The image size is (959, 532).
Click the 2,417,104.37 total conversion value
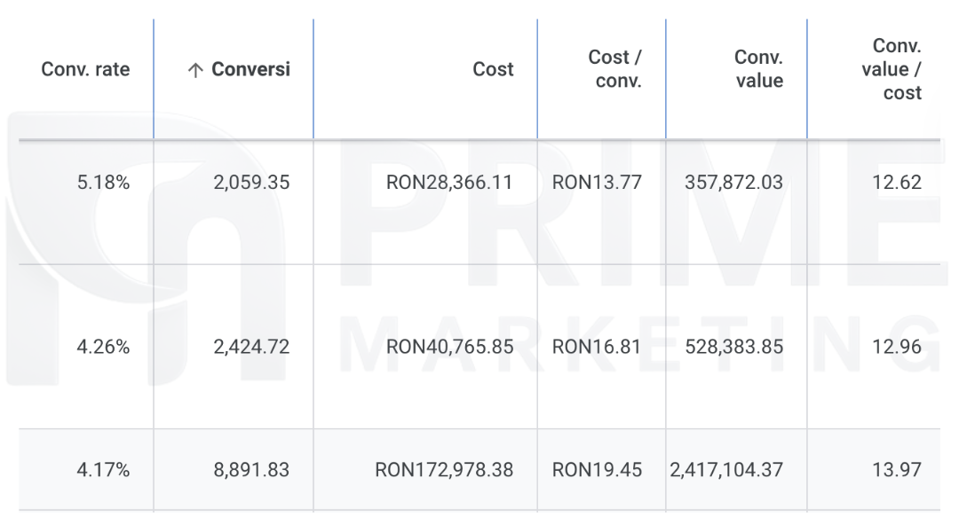[x=727, y=470]
